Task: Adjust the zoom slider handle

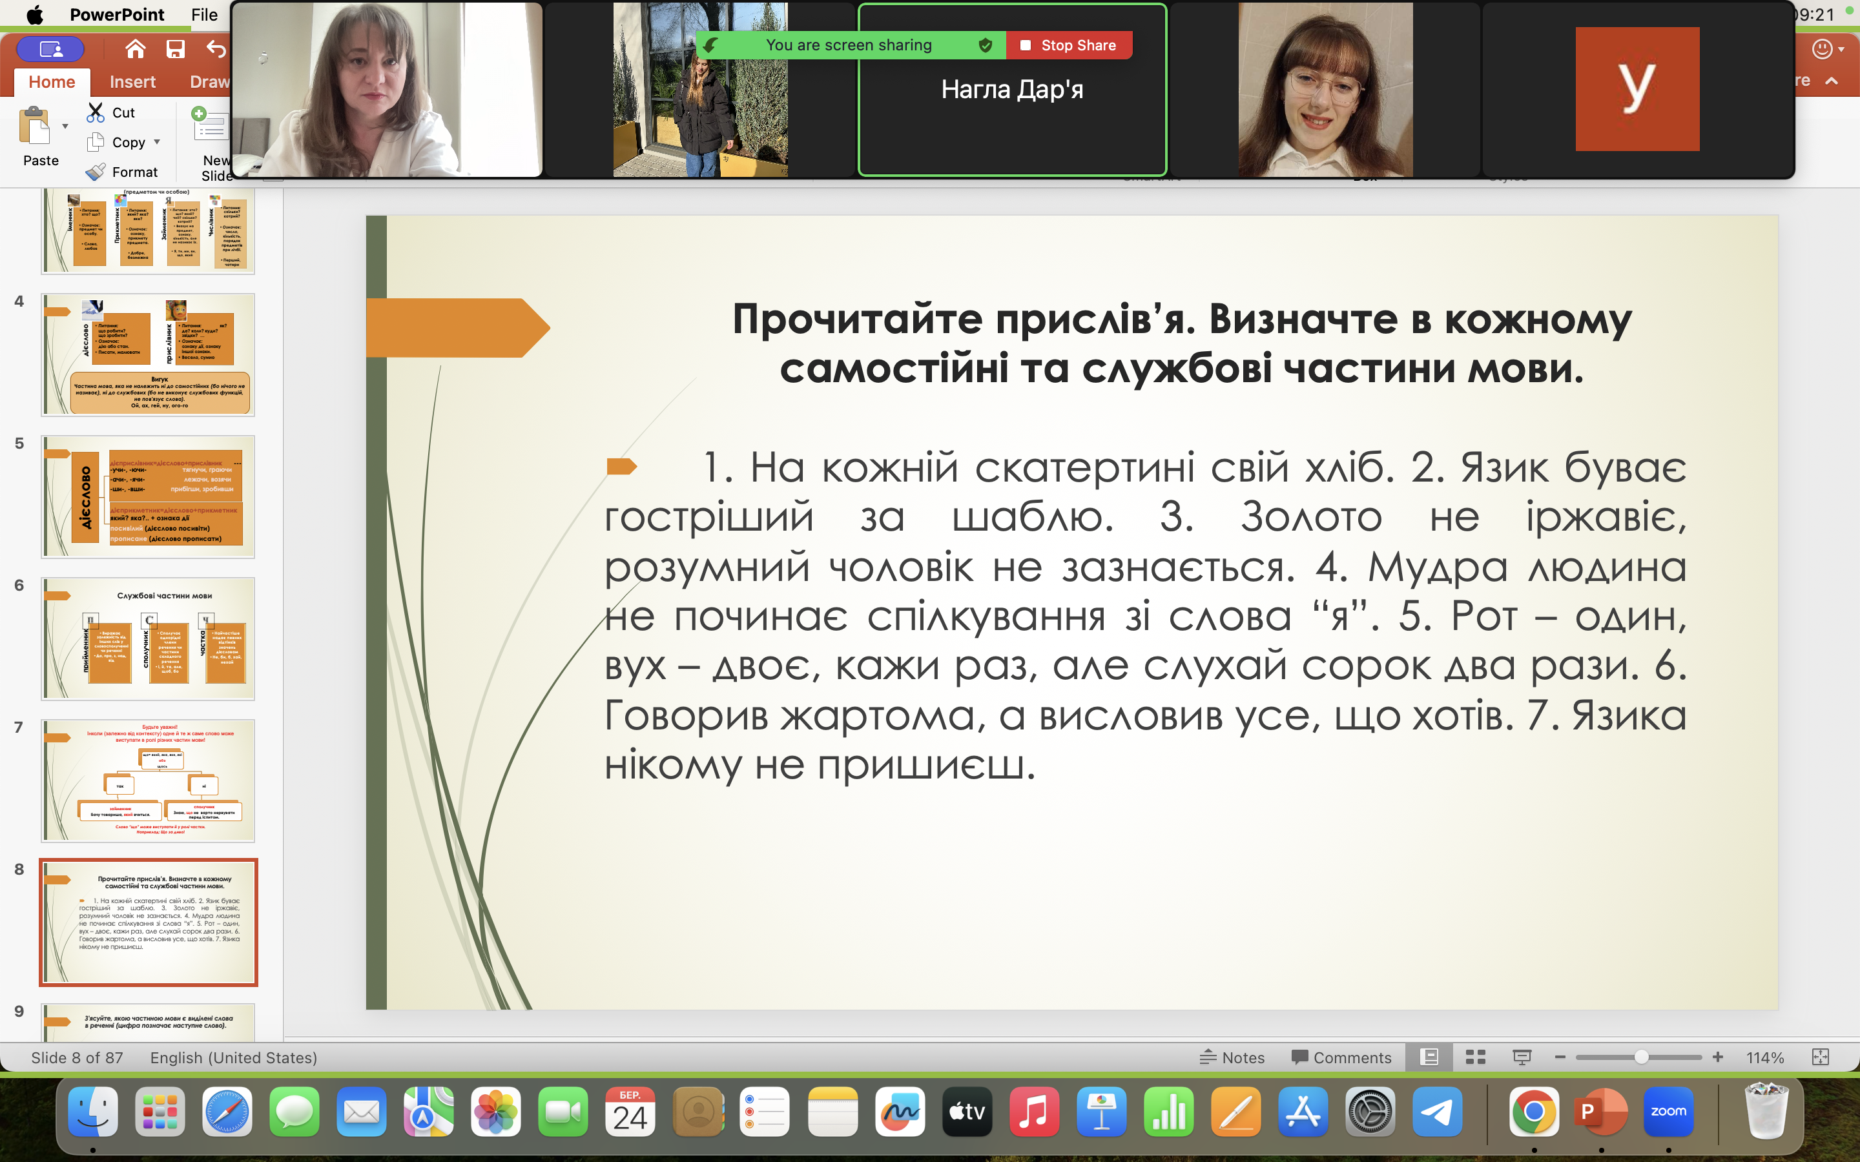Action: tap(1641, 1057)
